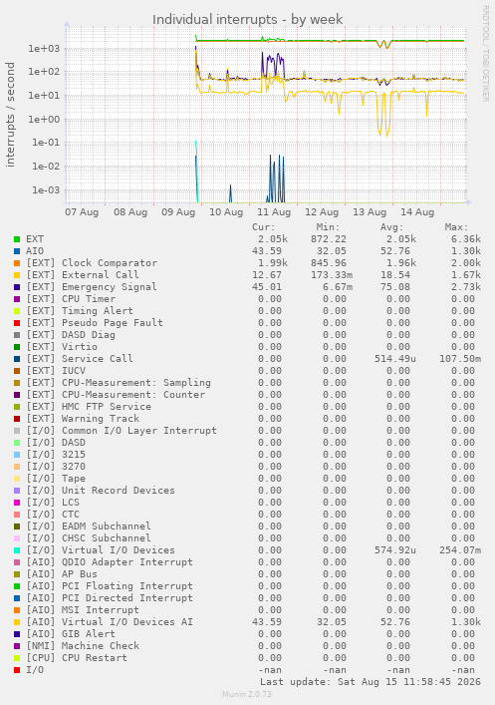495x705 pixels.
Task: Click the [EXT] External Call yellow swatch
Action: pos(17,275)
